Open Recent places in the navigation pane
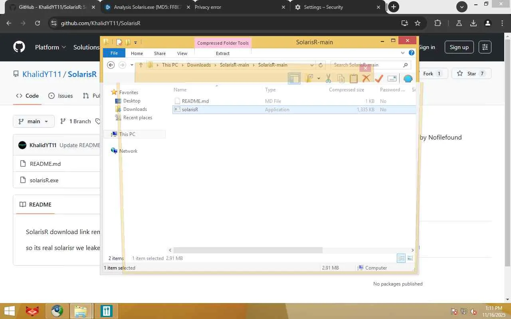 (x=137, y=118)
